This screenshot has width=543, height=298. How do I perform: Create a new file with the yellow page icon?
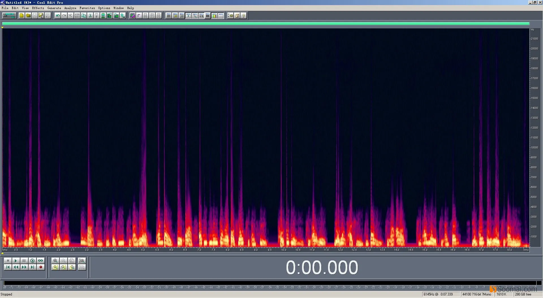click(x=21, y=16)
